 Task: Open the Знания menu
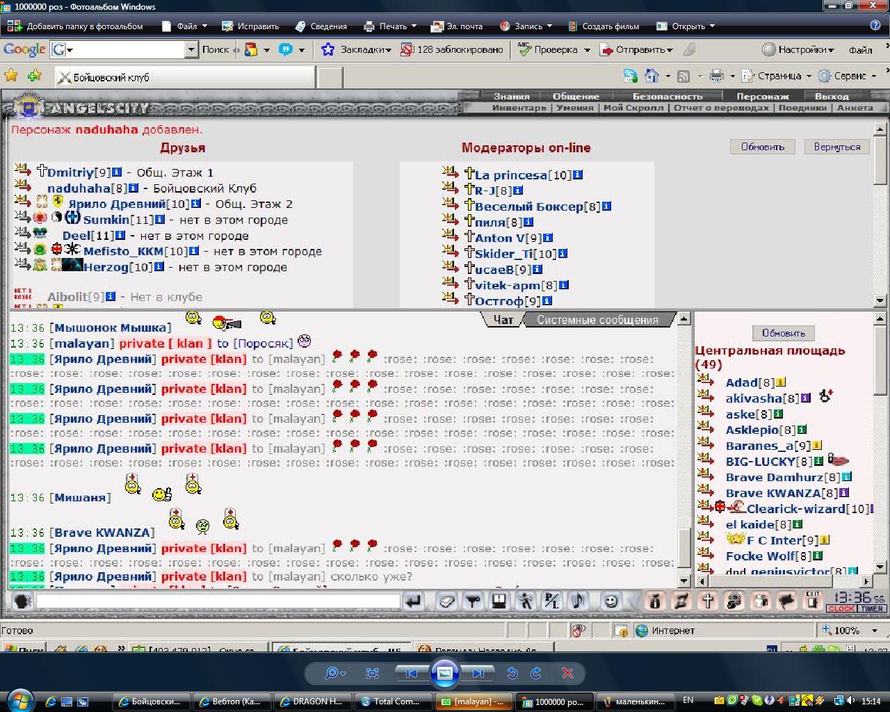[512, 97]
